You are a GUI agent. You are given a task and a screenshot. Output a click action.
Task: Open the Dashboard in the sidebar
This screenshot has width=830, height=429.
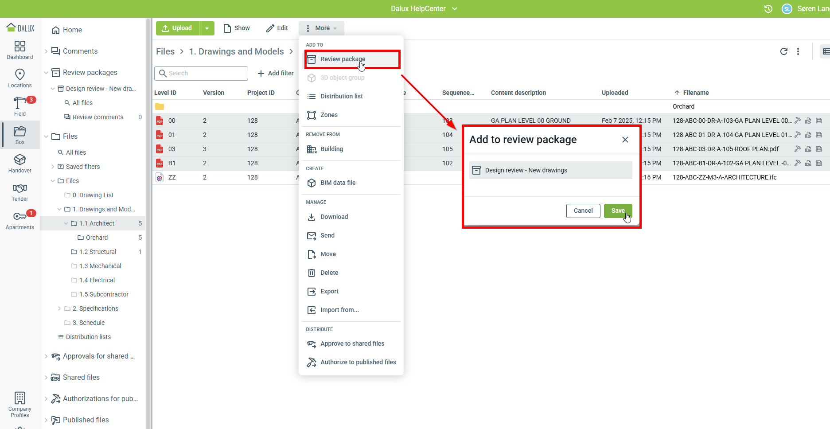[20, 50]
